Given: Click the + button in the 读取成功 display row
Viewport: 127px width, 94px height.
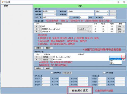Looking at the screenshot, I should [x=91, y=29].
